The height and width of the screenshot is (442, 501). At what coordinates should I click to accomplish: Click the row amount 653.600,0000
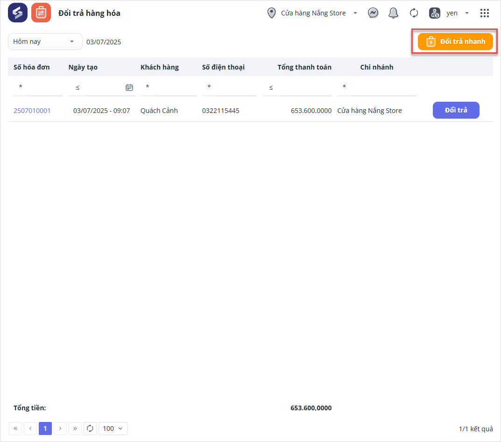pyautogui.click(x=311, y=111)
